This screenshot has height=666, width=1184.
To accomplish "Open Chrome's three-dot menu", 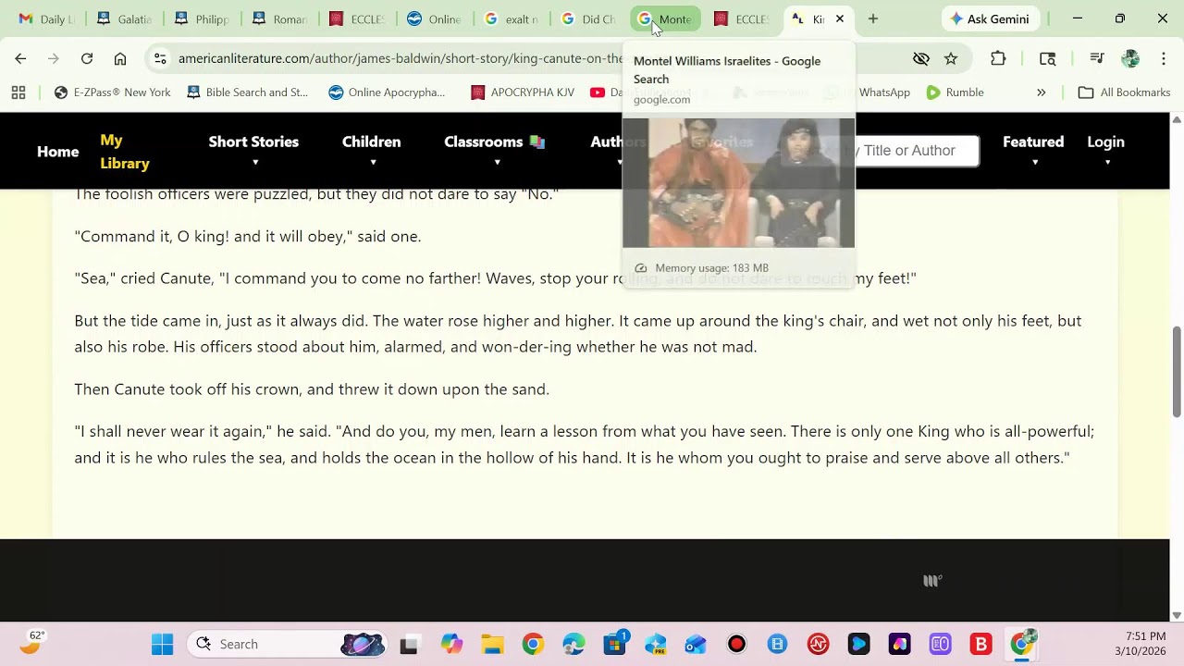I will tap(1164, 58).
